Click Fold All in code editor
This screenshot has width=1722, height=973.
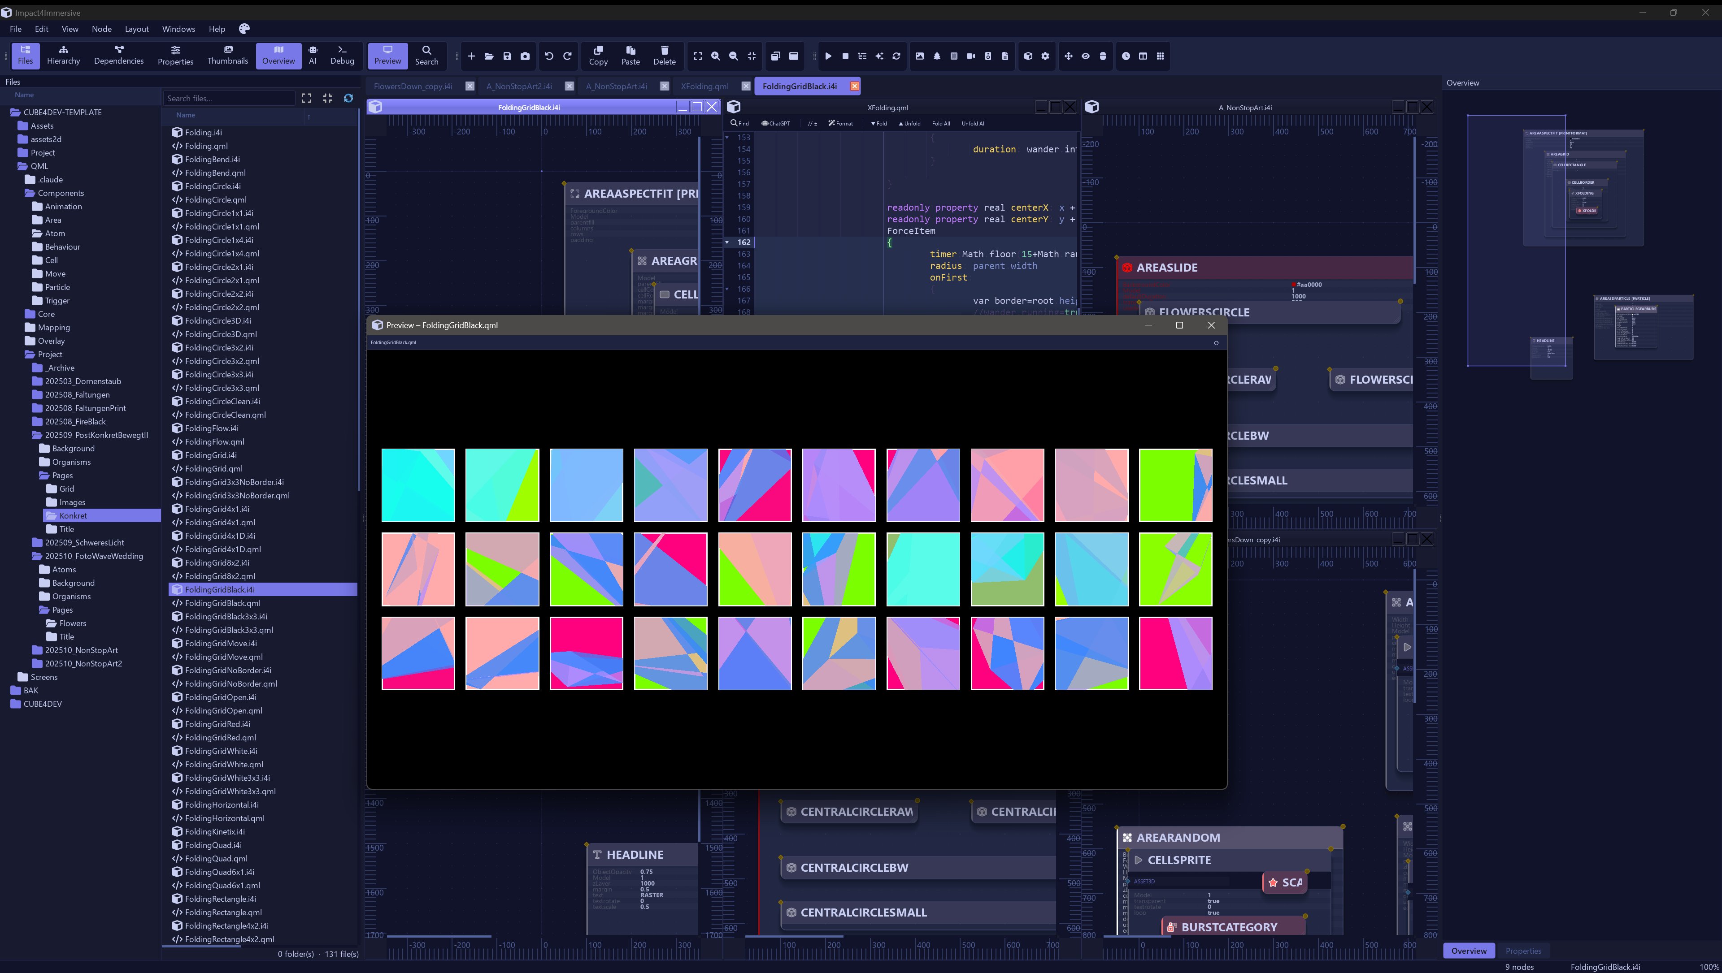pyautogui.click(x=940, y=124)
